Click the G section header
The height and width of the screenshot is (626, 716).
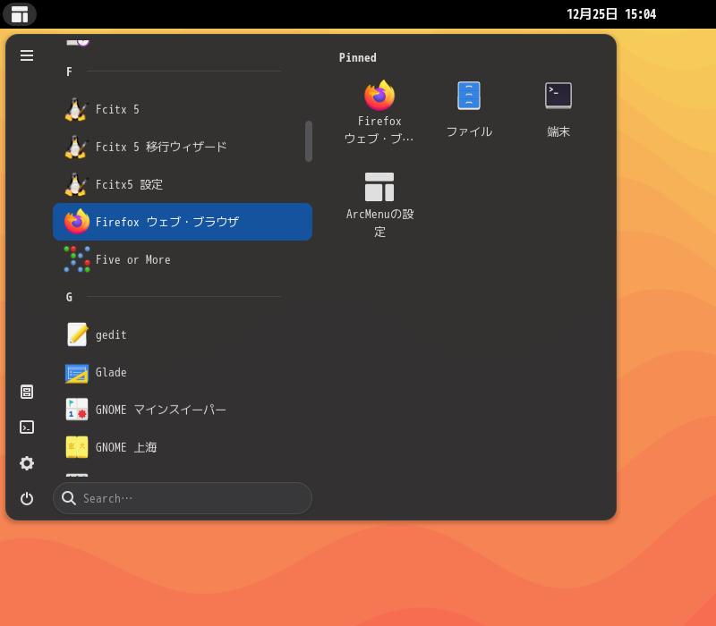pyautogui.click(x=69, y=297)
